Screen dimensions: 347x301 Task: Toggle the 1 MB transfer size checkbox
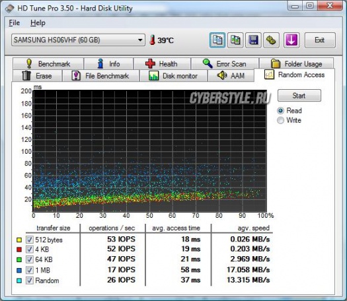[30, 270]
